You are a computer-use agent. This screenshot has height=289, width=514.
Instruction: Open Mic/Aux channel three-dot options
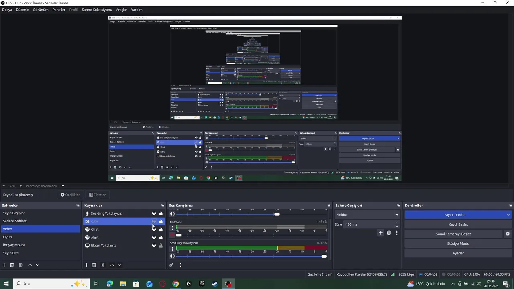pos(173,228)
